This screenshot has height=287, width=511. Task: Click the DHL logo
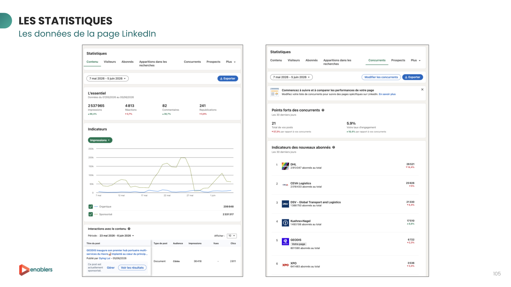pyautogui.click(x=285, y=166)
